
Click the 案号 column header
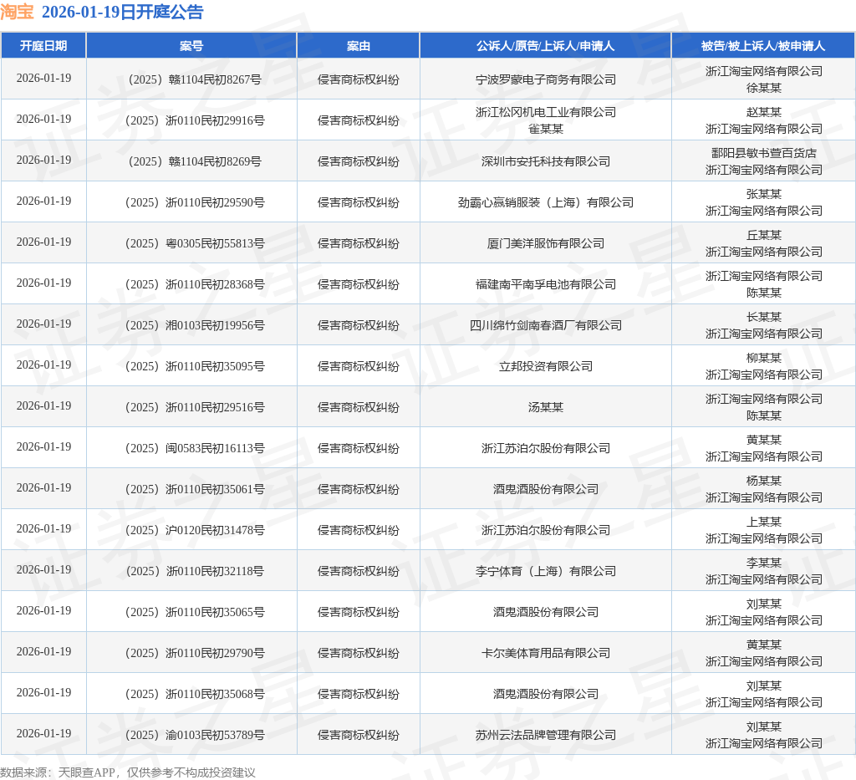(191, 46)
